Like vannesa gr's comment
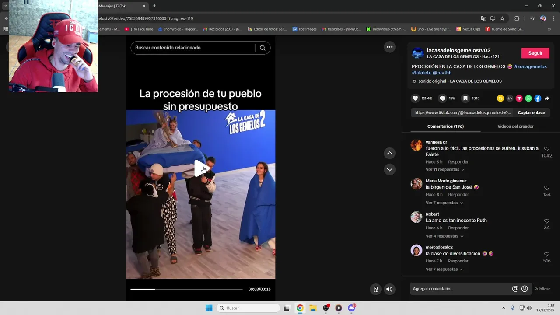 coord(546,149)
